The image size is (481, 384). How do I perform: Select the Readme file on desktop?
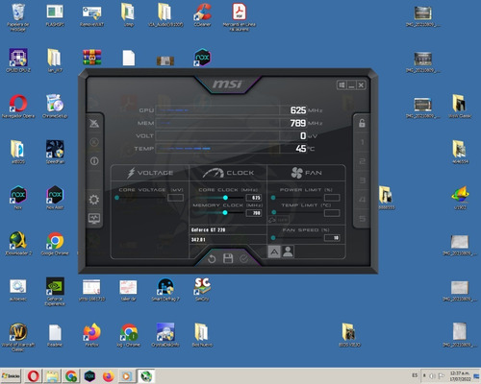point(55,335)
